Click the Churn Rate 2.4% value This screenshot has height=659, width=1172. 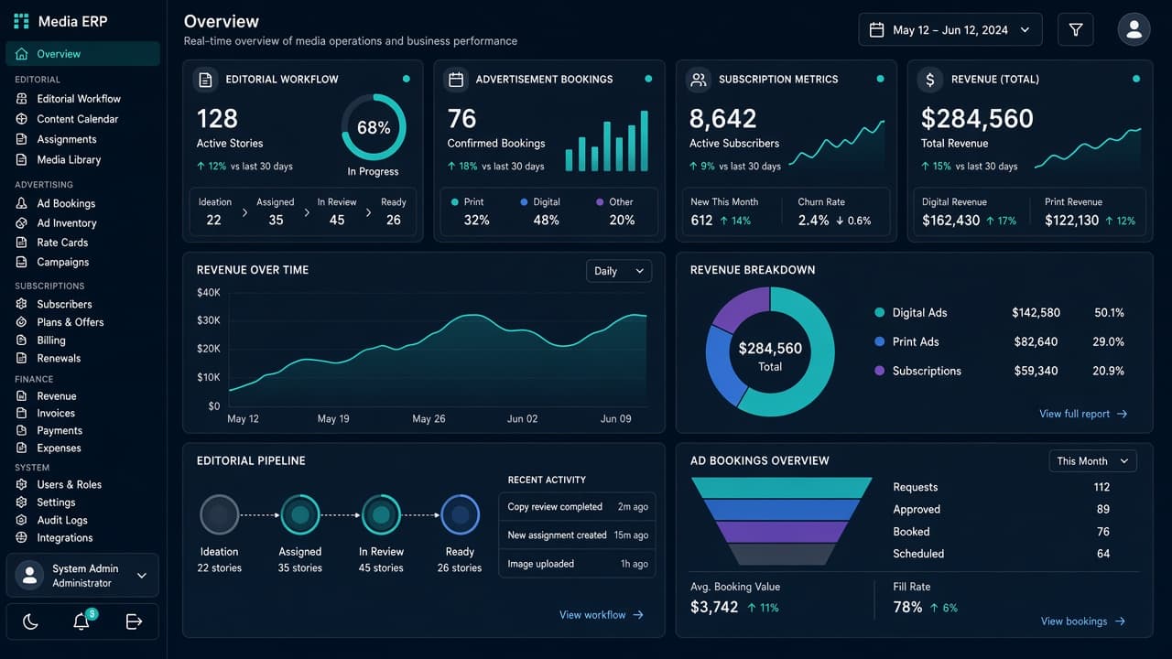(x=813, y=221)
